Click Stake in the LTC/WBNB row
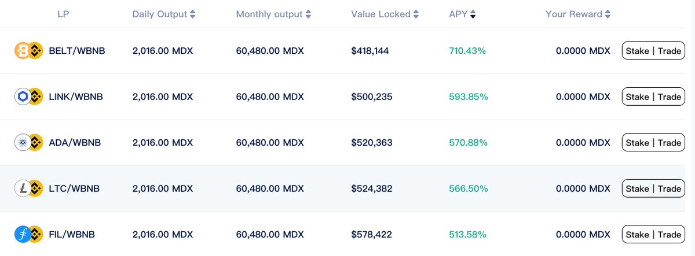Viewport: 695px width, 256px height. pyautogui.click(x=637, y=188)
